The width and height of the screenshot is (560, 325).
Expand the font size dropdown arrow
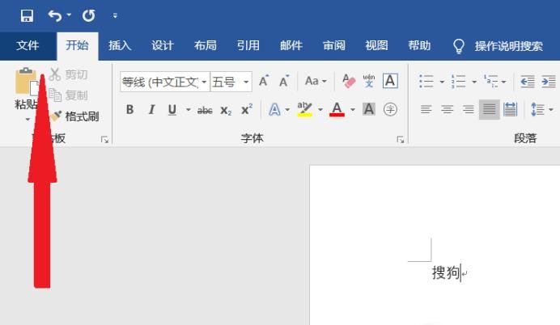246,82
